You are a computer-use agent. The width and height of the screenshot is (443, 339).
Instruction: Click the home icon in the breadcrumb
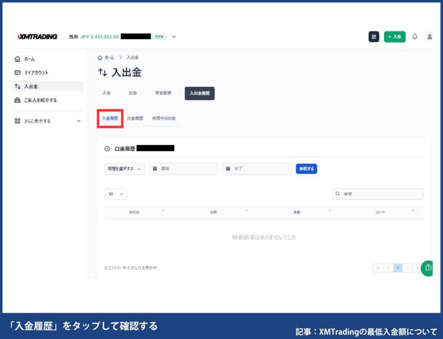100,57
